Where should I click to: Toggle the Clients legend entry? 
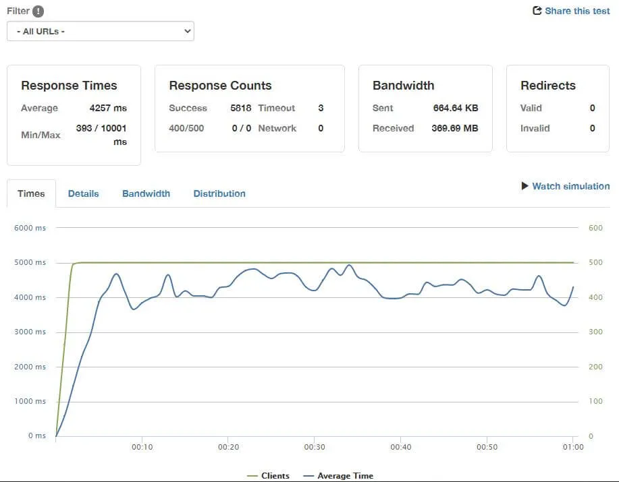pyautogui.click(x=268, y=476)
